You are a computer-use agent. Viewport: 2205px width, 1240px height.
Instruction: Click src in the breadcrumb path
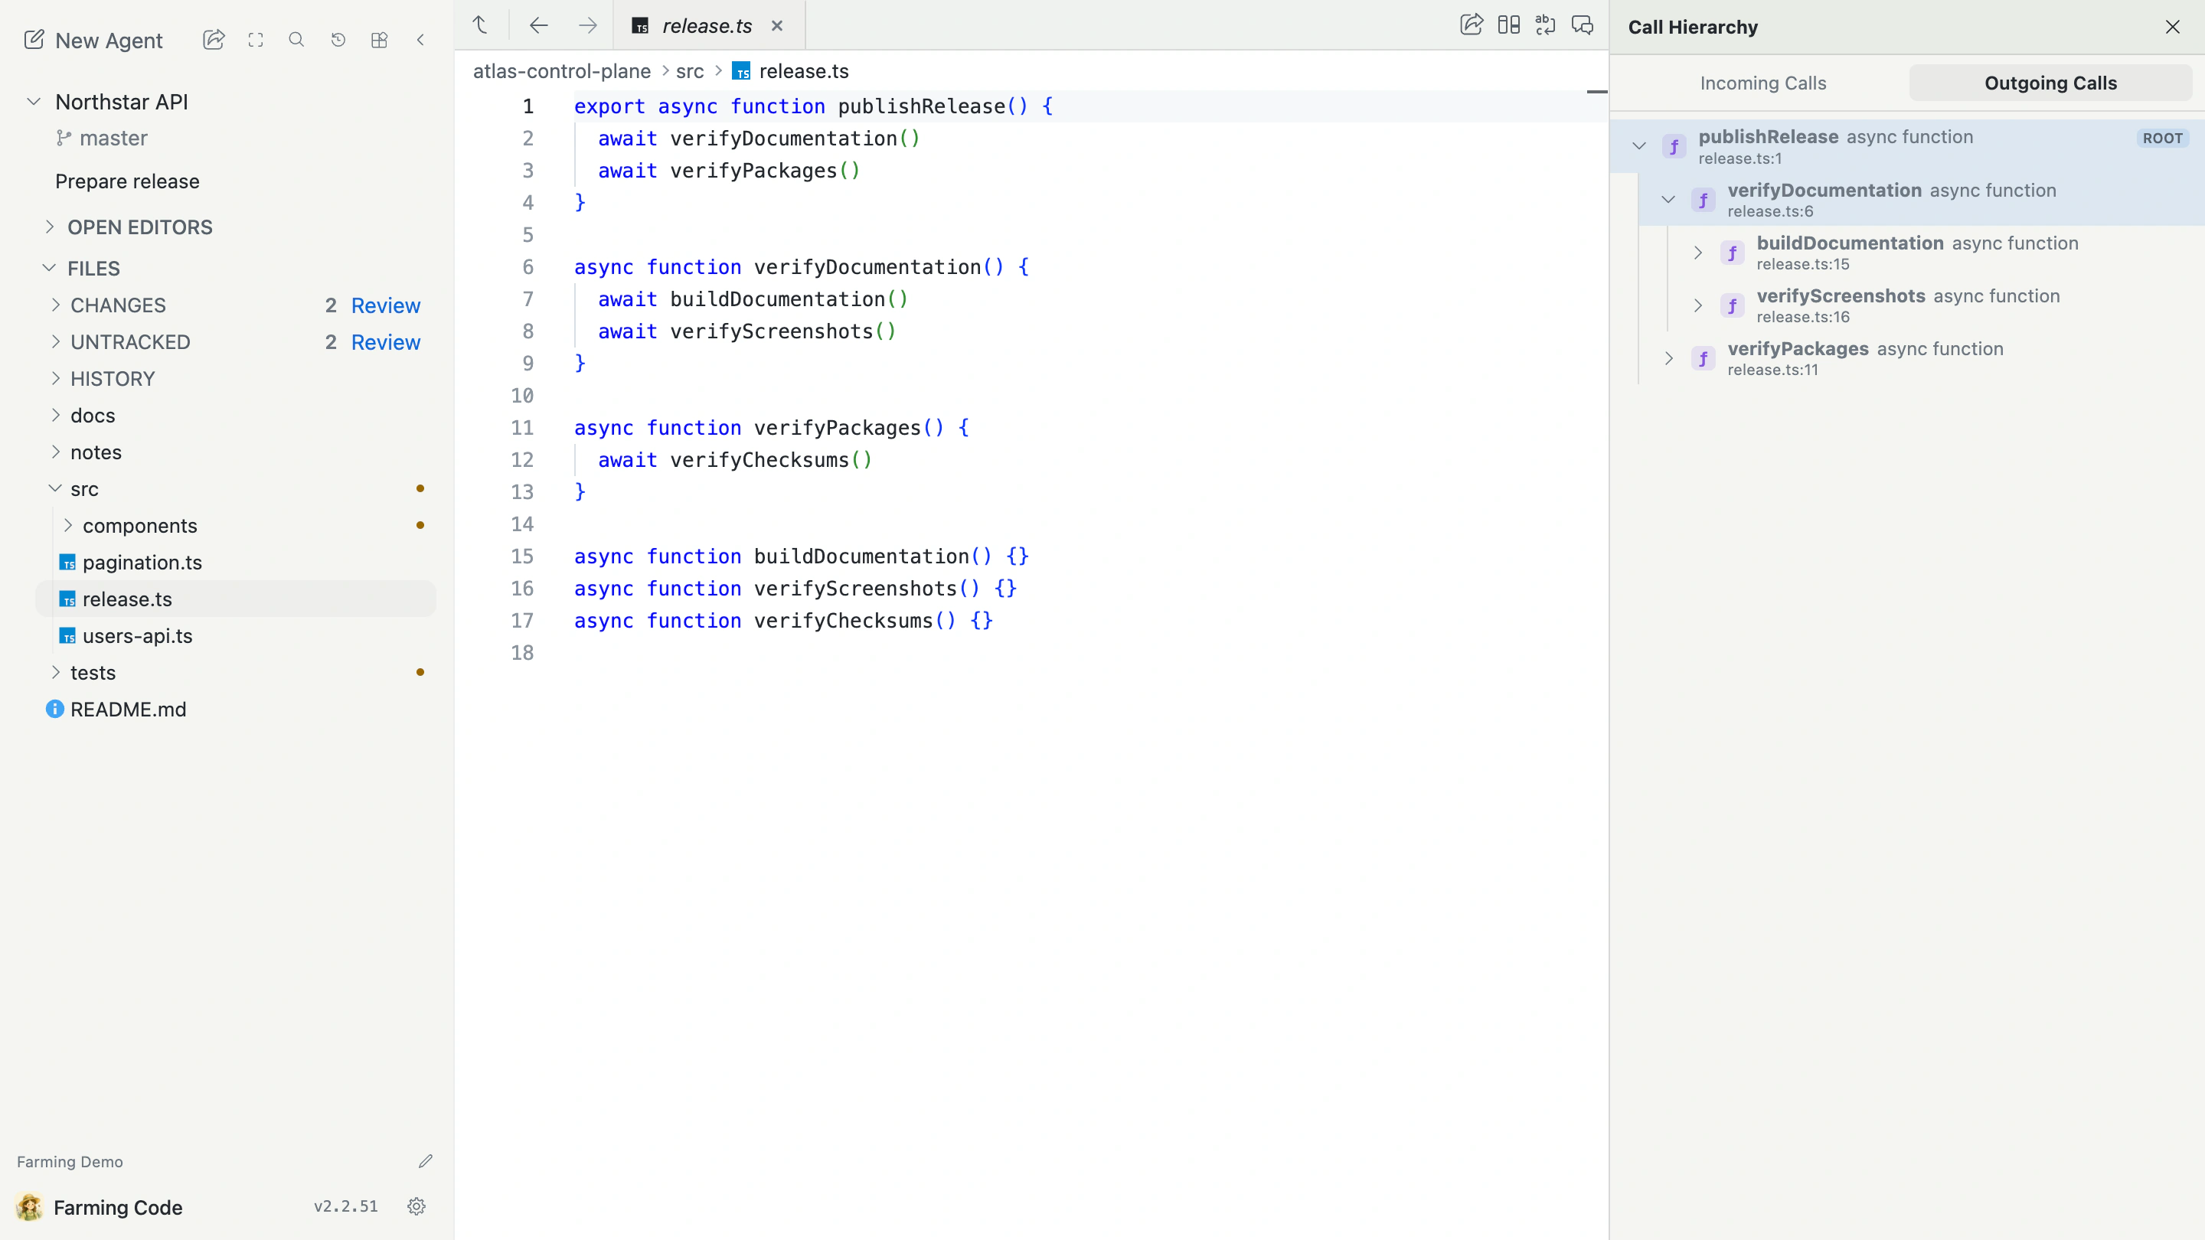(690, 71)
